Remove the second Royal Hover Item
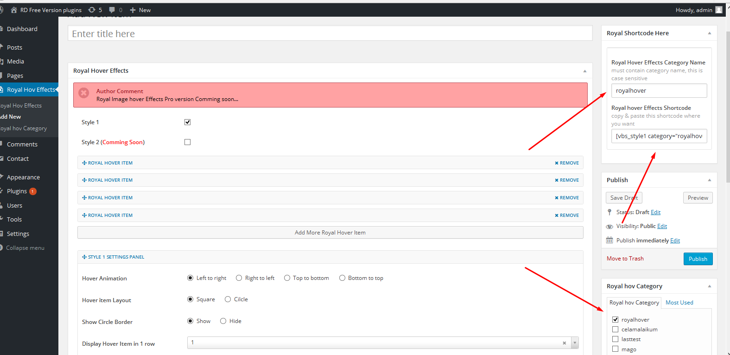The image size is (730, 355). click(567, 180)
